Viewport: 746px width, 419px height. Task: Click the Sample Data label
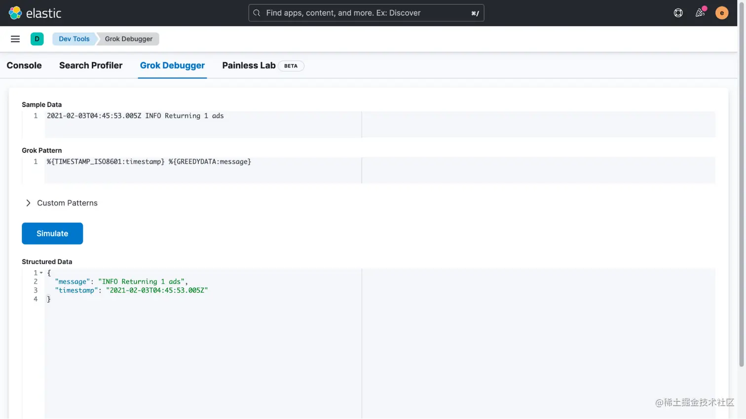click(x=41, y=105)
